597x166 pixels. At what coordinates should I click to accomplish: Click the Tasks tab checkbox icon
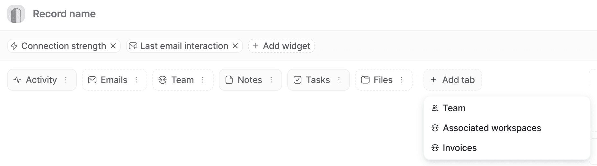tap(298, 80)
